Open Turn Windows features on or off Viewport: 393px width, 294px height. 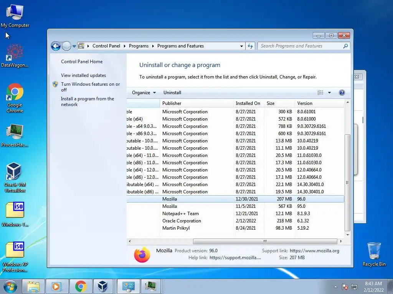pos(90,87)
